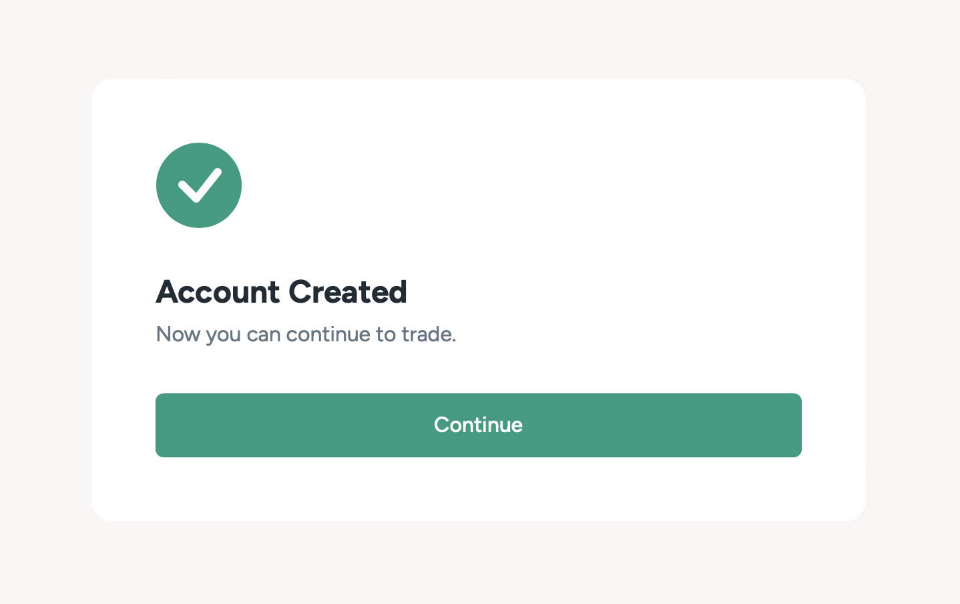The width and height of the screenshot is (960, 604).
Task: Click the word 'Now' in the subtitle
Action: pyautogui.click(x=178, y=334)
